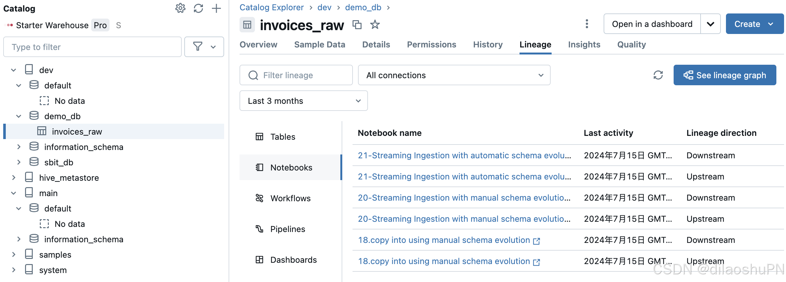Show Tables lineage list
786x282 pixels.
coord(290,137)
